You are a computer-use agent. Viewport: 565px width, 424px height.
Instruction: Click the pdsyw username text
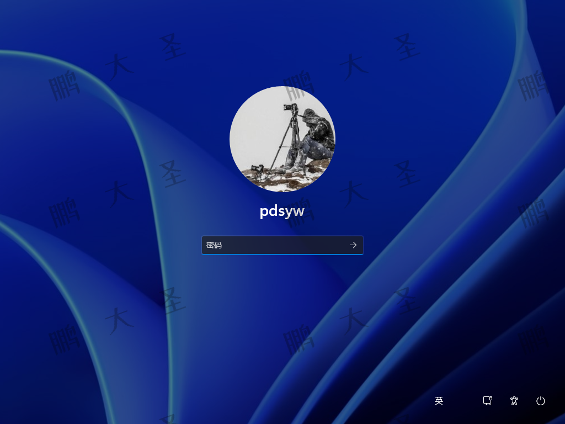coord(282,211)
